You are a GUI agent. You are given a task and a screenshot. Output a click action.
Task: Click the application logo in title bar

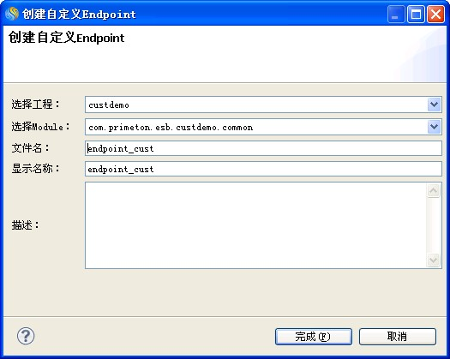click(12, 14)
